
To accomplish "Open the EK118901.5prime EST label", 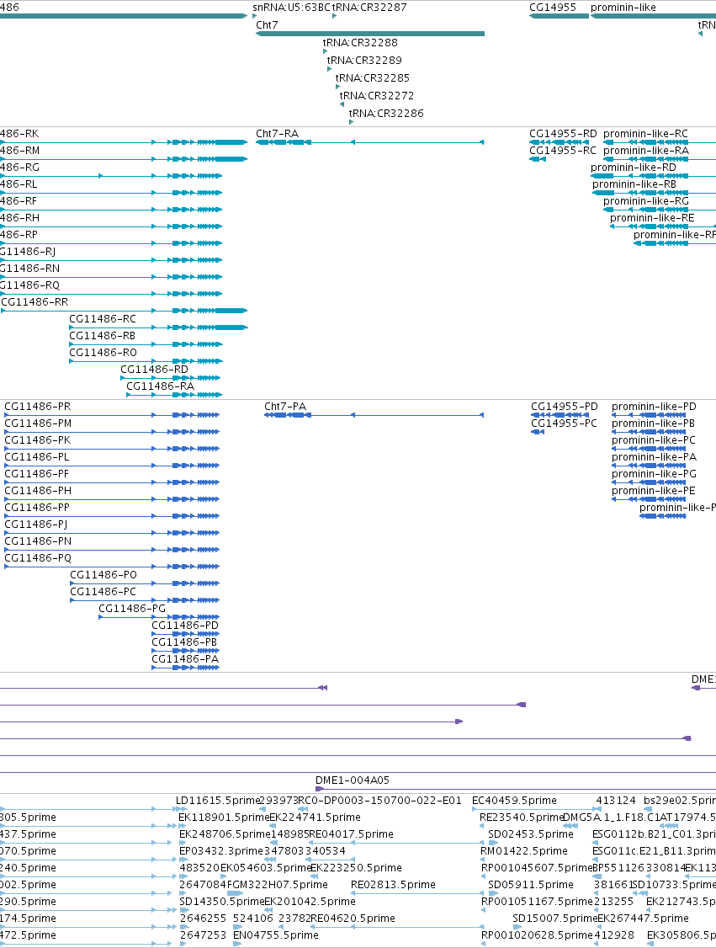I will (x=224, y=818).
